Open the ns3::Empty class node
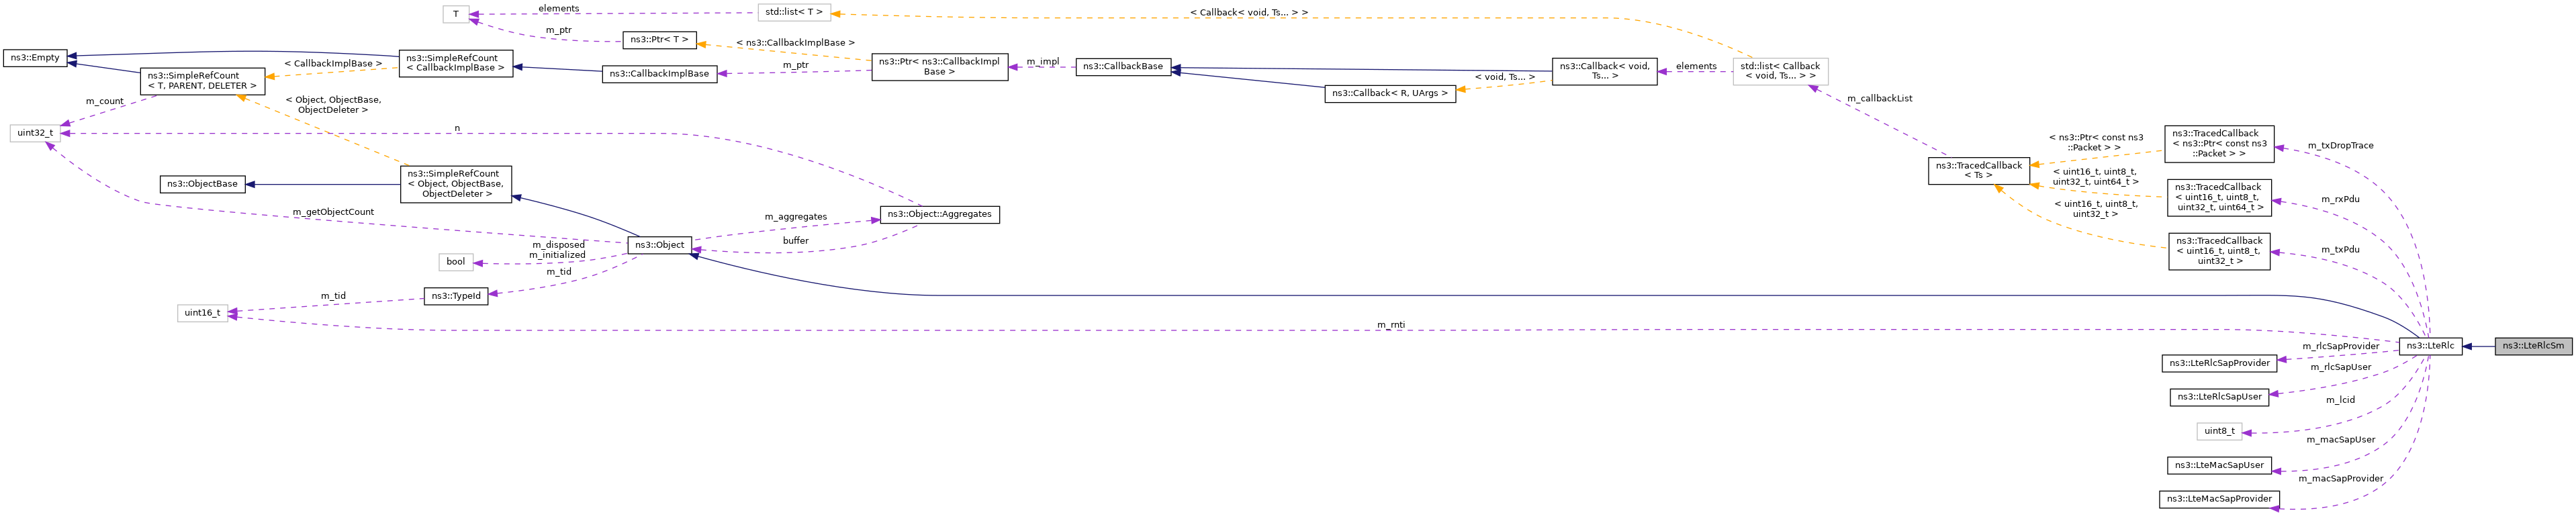The height and width of the screenshot is (513, 2576). (x=35, y=58)
